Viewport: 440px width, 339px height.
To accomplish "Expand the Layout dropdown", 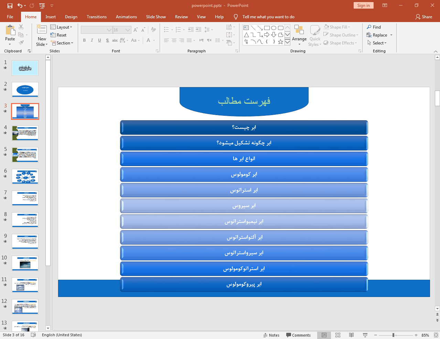I will [61, 27].
